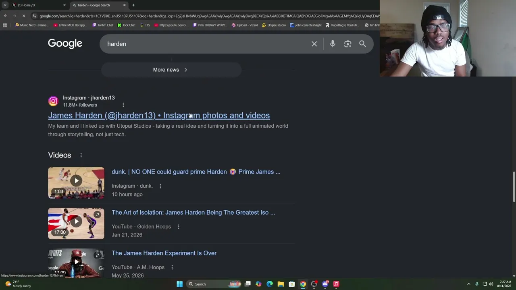
Task: Launch Copilot from the taskbar
Action: tap(258, 284)
